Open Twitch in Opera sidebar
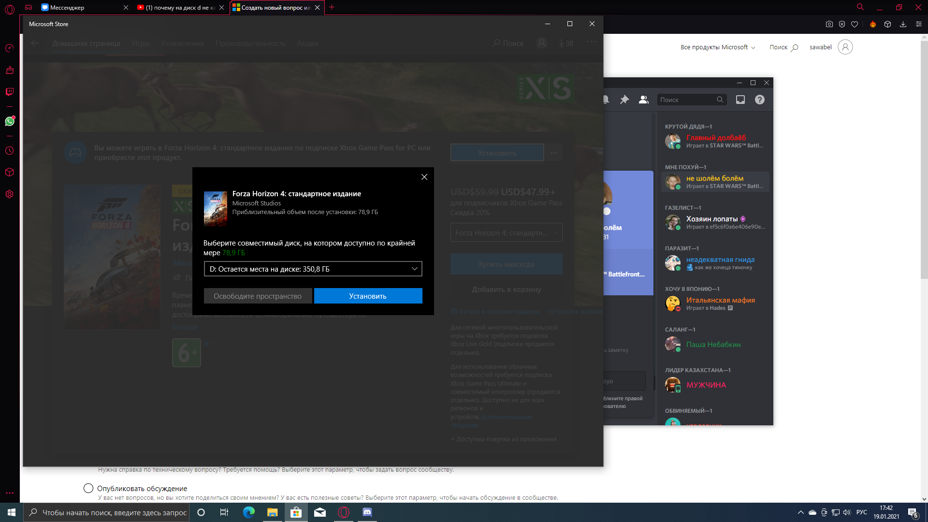 click(9, 92)
